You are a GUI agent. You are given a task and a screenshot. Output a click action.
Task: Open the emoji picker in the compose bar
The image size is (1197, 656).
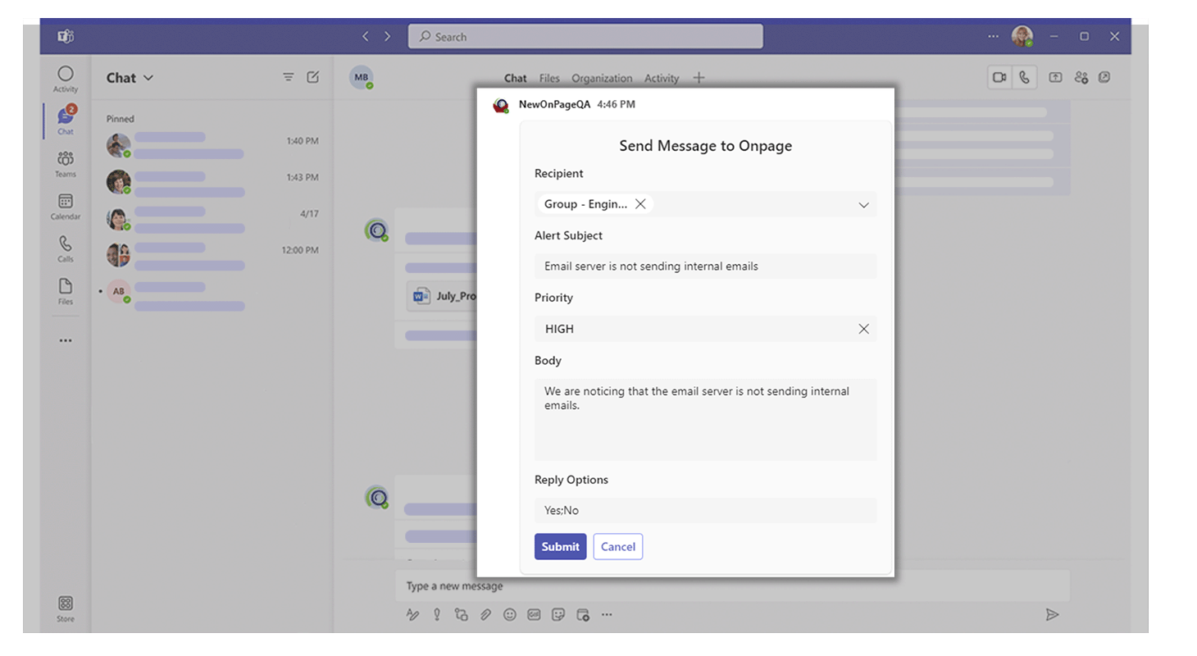coord(509,614)
